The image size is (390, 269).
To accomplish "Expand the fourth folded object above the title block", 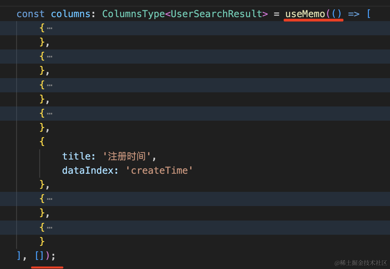I will [49, 114].
